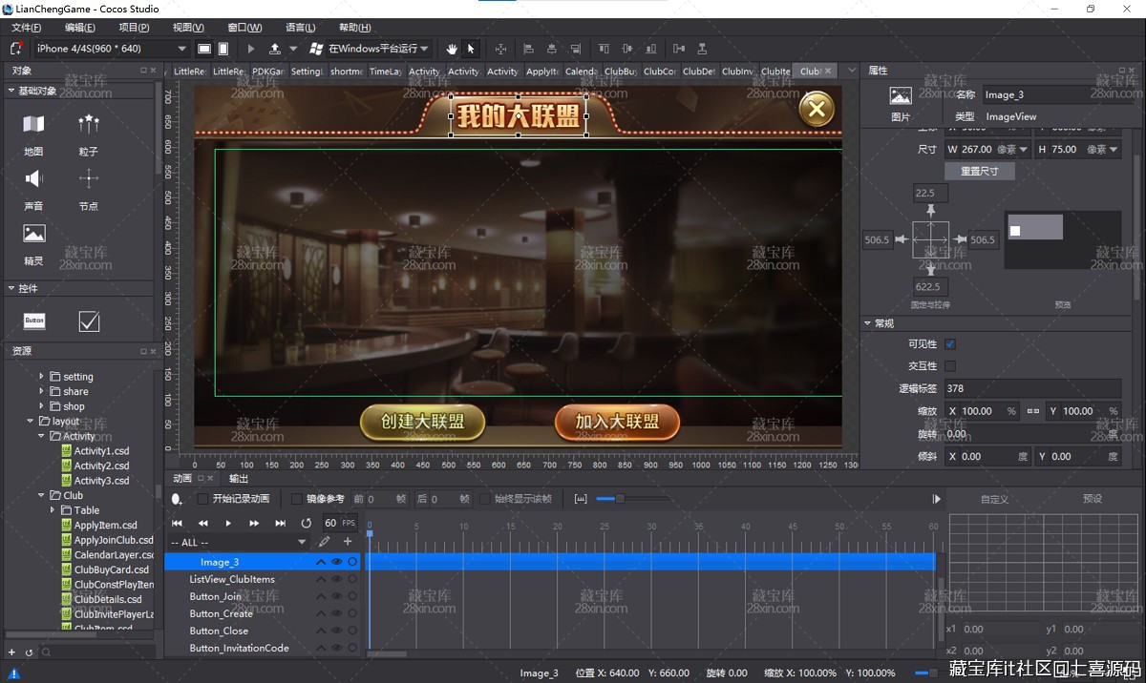The image size is (1146, 683).
Task: Enable the 开始记录动画 checkbox
Action: click(202, 499)
